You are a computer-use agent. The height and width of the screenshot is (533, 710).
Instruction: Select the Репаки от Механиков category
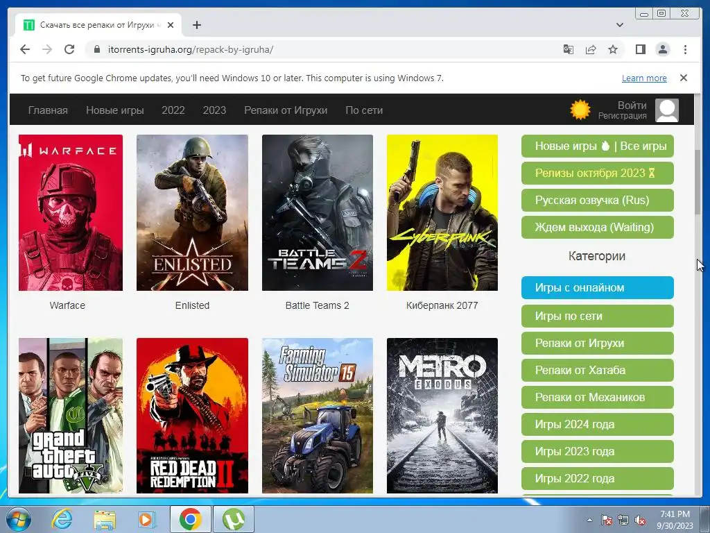pos(597,398)
